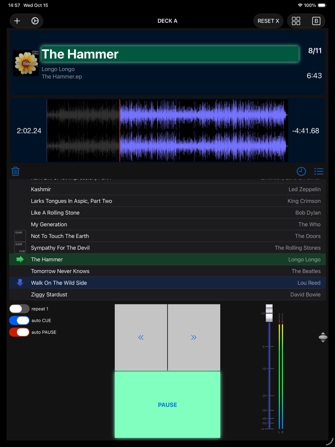The height and width of the screenshot is (447, 335).
Task: Show the clock time view
Action: (301, 171)
